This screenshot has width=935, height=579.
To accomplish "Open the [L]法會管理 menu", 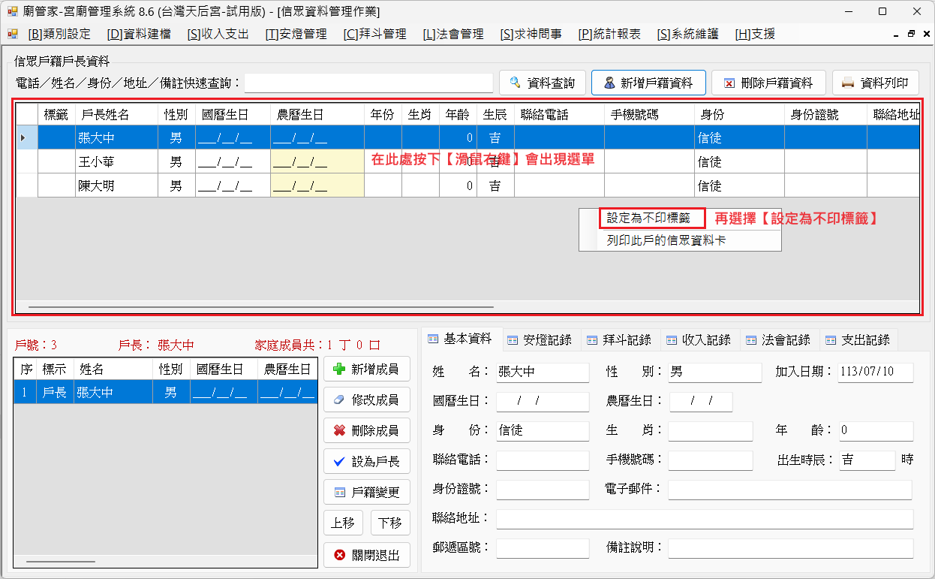I will tap(453, 34).
